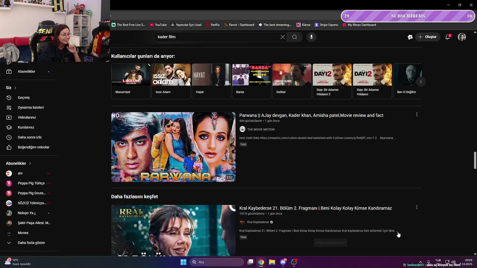This screenshot has height=268, width=477.
Task: Click the Beğendiğim videolar thumbs-up icon
Action: click(9, 147)
